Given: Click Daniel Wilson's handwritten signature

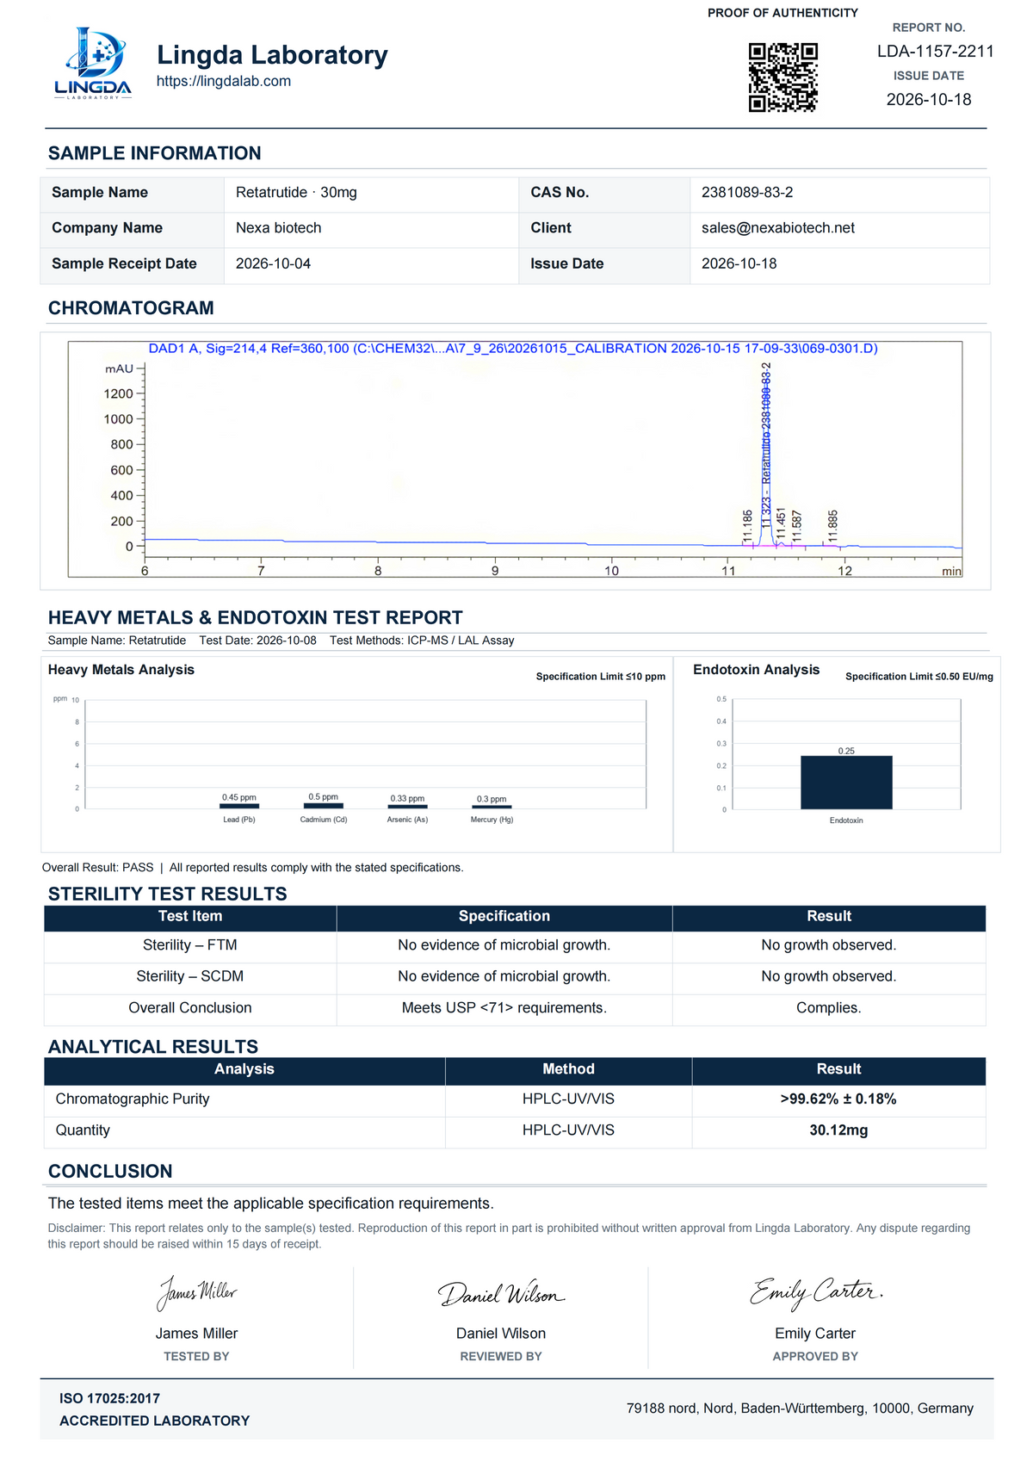Looking at the screenshot, I should (501, 1294).
